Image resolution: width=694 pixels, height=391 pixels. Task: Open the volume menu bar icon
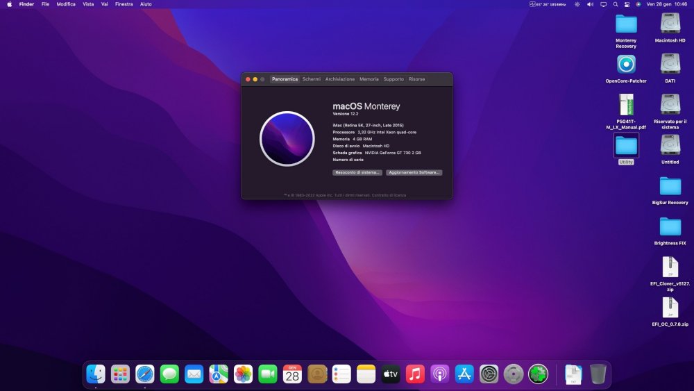pyautogui.click(x=590, y=4)
